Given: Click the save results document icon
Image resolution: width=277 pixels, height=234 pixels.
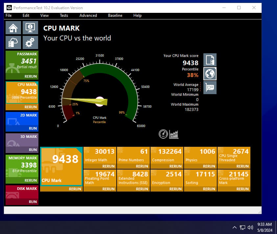Looking at the screenshot, I should [210, 60].
